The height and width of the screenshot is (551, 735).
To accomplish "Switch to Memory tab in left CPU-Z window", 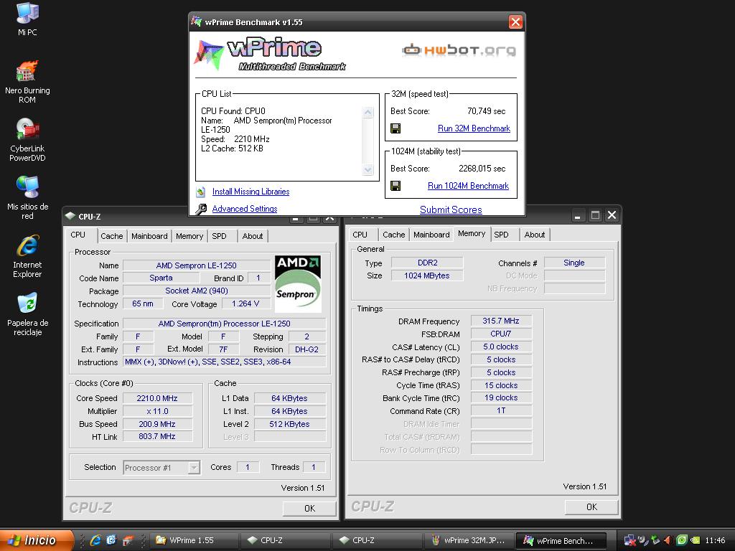I will coord(189,236).
